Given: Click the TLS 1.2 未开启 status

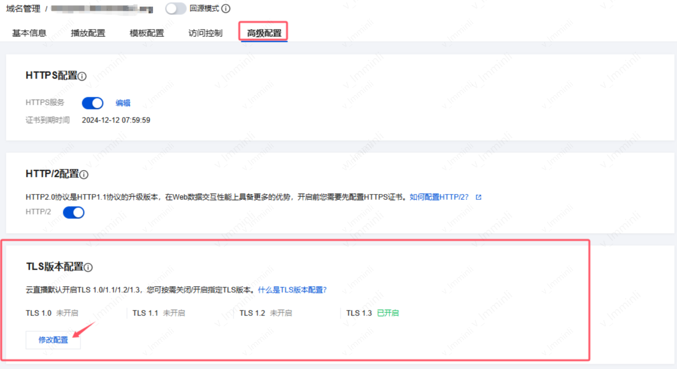Looking at the screenshot, I should (266, 313).
